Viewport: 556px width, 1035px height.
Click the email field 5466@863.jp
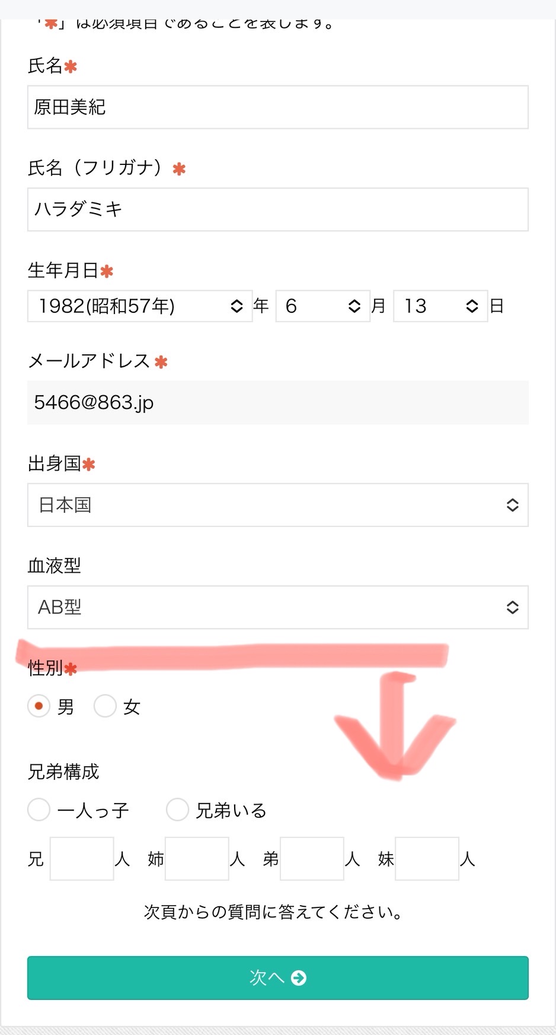[278, 402]
